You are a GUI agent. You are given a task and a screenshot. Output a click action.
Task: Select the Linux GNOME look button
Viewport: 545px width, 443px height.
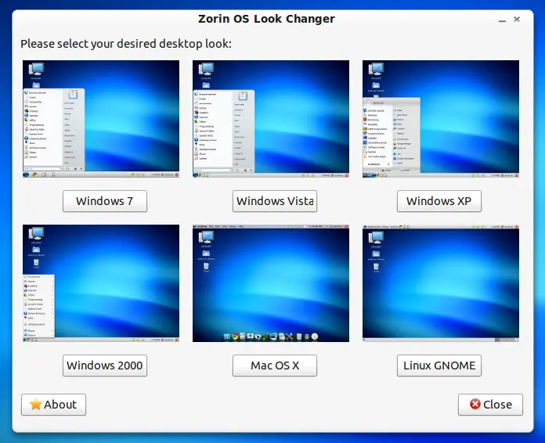(x=439, y=366)
